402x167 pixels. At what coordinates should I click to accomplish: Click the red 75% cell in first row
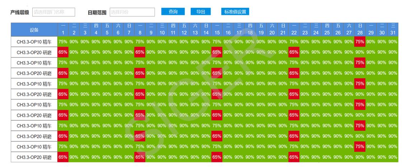360,42
